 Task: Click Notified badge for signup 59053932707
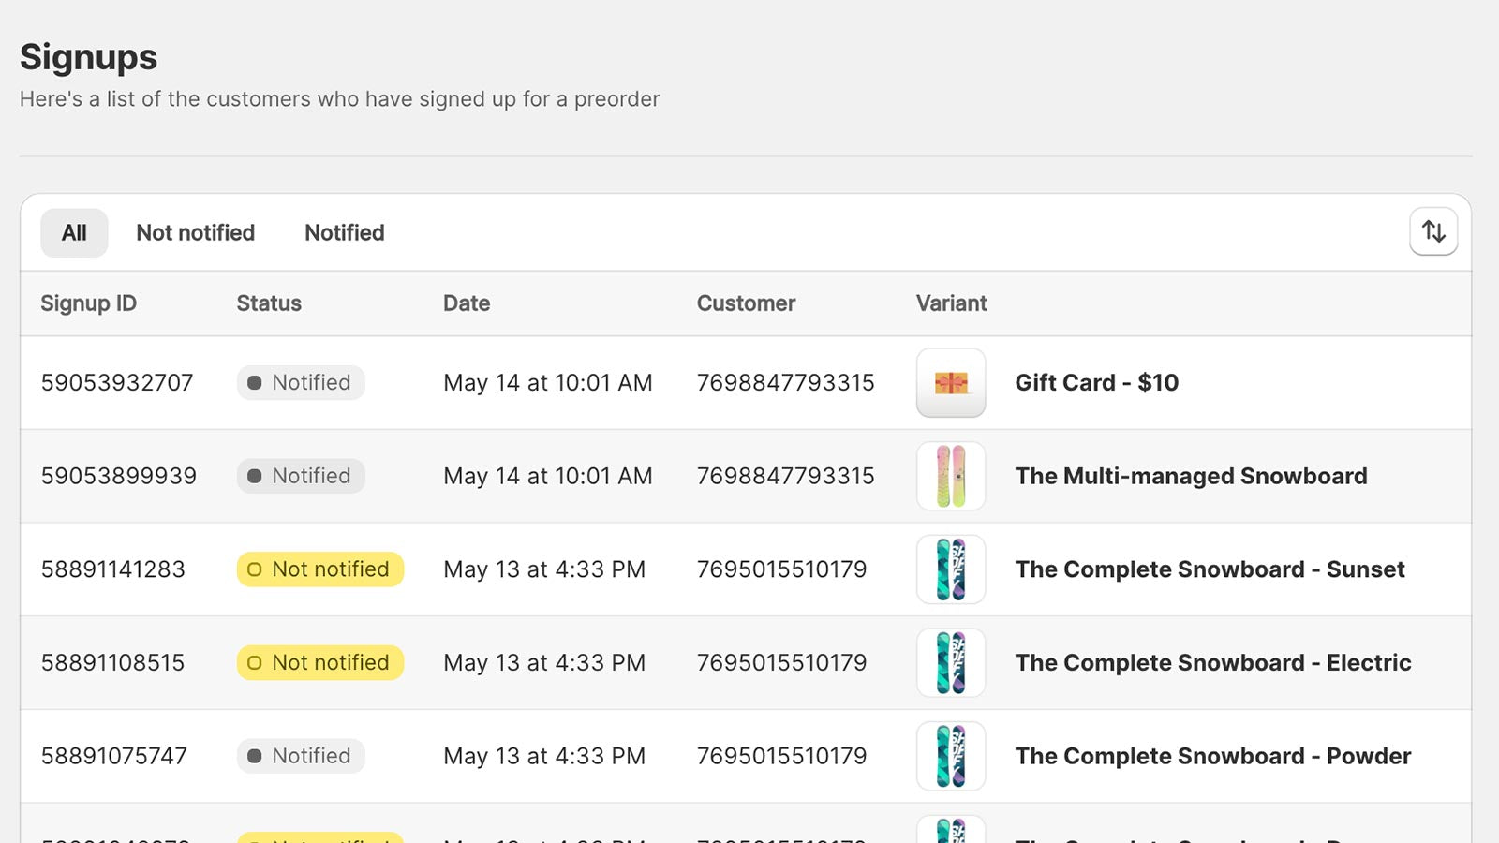pos(301,383)
